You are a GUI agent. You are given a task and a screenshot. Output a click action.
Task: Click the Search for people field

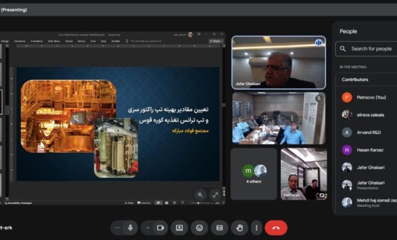pyautogui.click(x=371, y=49)
